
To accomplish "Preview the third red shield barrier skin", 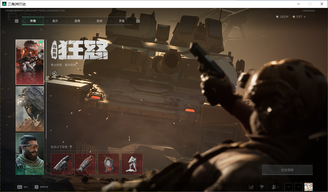I will [x=108, y=164].
